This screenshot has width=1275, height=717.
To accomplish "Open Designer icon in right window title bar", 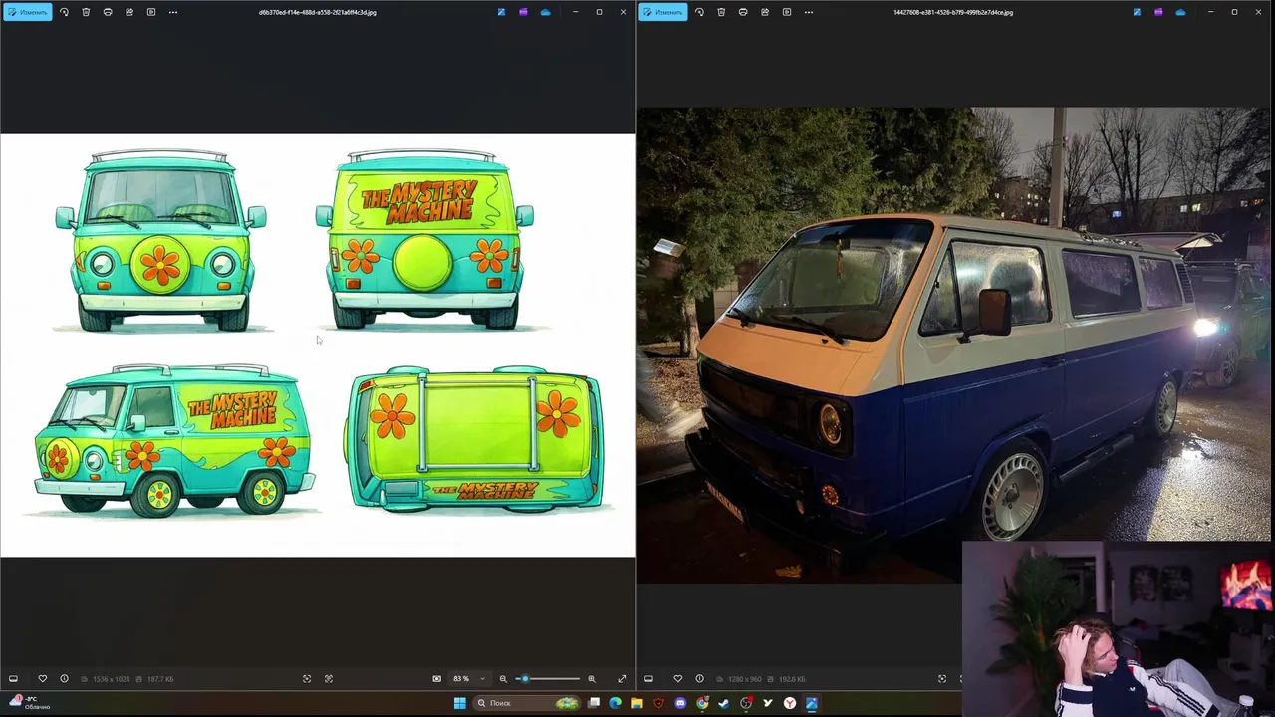I will (x=1137, y=12).
